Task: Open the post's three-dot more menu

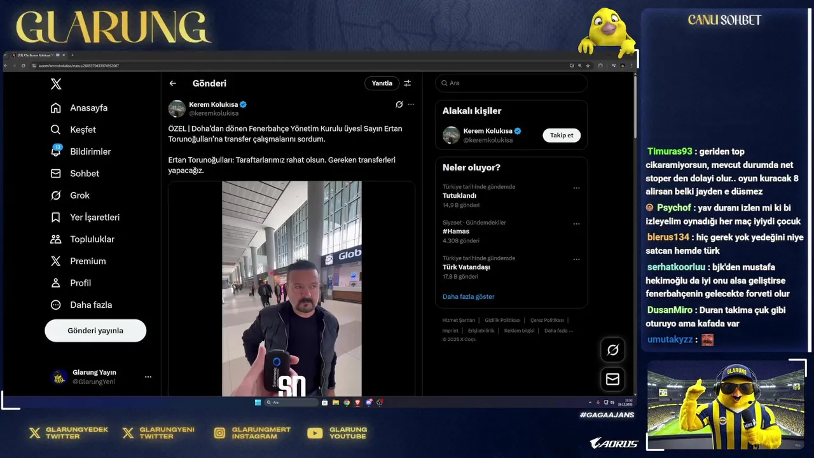Action: tap(411, 104)
